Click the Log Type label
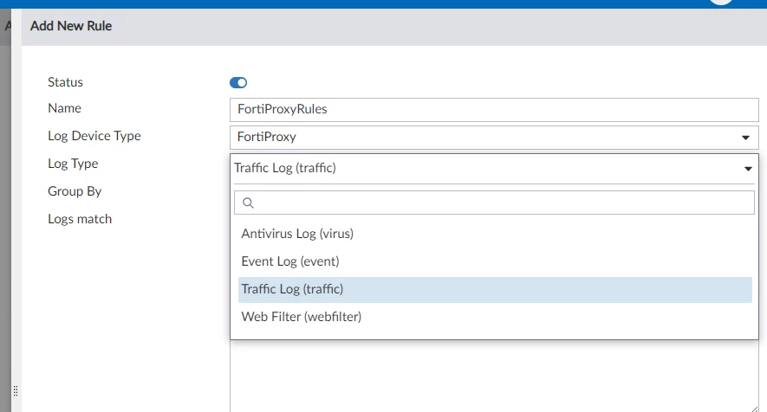Viewport: 767px width, 412px height. tap(73, 164)
